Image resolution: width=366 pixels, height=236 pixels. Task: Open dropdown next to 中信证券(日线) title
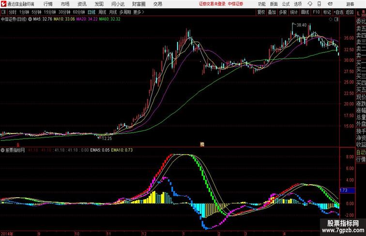[30, 19]
